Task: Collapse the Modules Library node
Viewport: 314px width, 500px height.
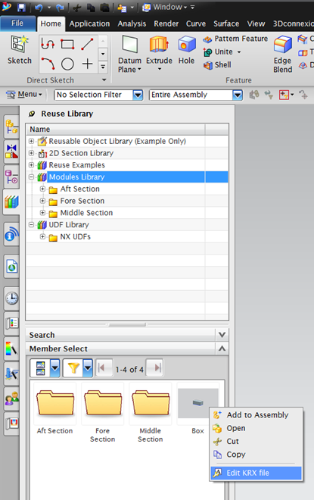Action: [31, 177]
